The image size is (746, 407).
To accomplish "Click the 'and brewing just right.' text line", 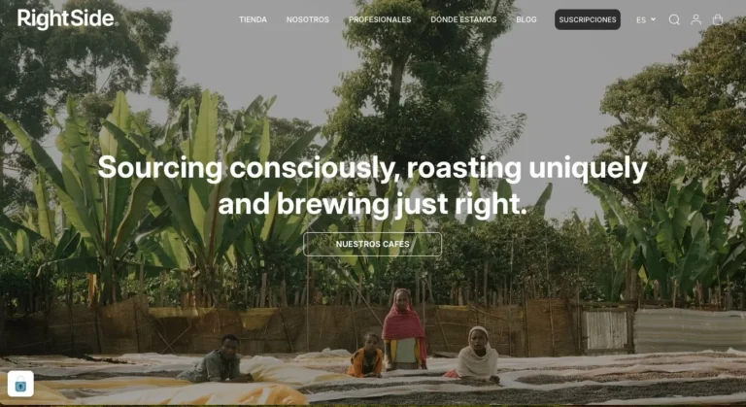I will tap(373, 204).
